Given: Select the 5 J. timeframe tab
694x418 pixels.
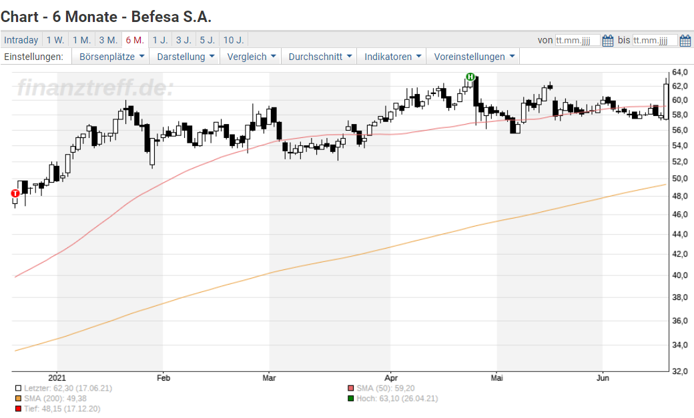Looking at the screenshot, I should (x=207, y=40).
